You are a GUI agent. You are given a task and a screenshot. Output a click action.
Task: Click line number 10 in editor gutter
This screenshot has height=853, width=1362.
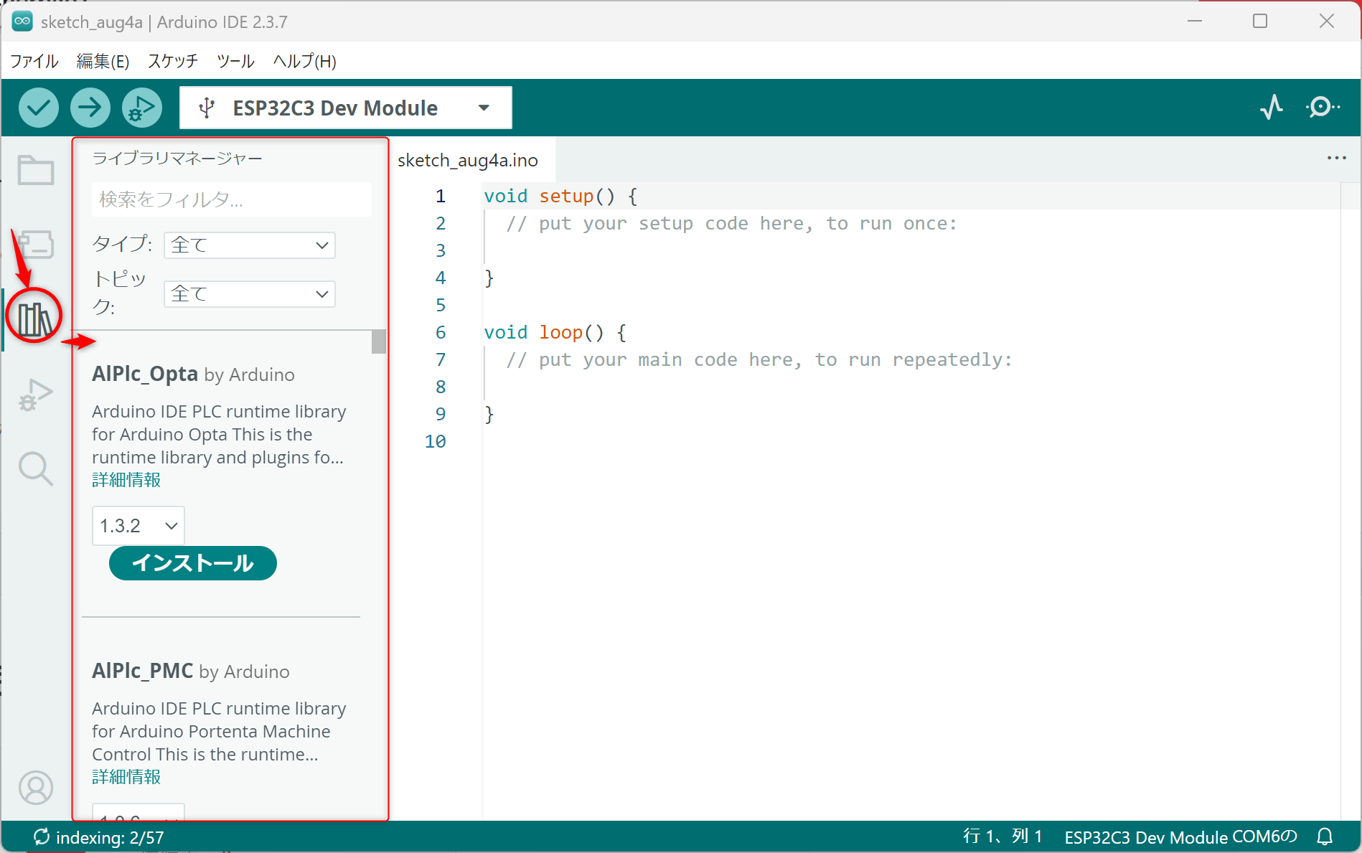point(435,441)
